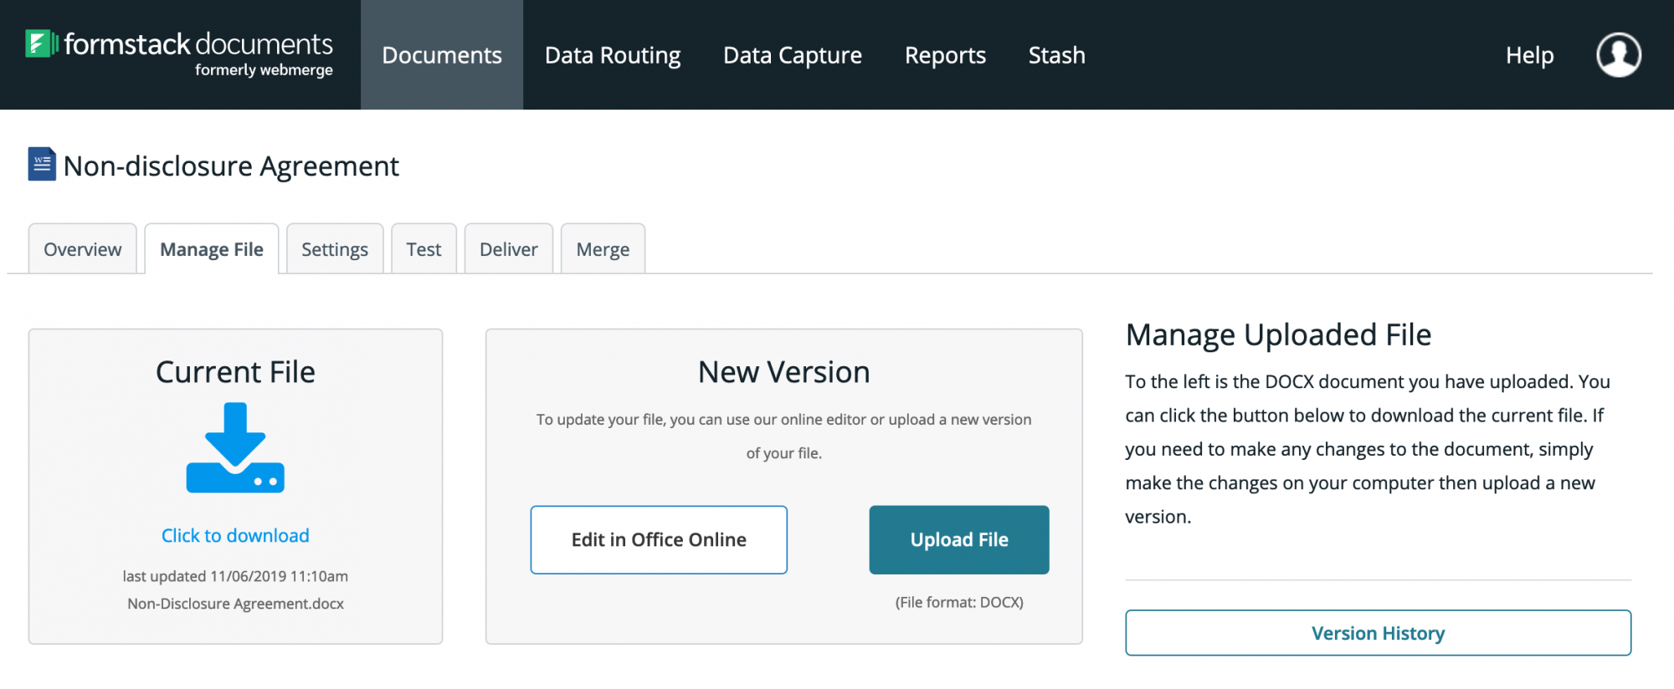Image resolution: width=1674 pixels, height=689 pixels.
Task: Click Help in the top navigation
Action: coord(1529,55)
